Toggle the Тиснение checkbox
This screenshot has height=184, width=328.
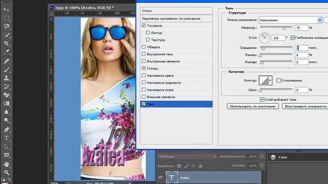[143, 26]
